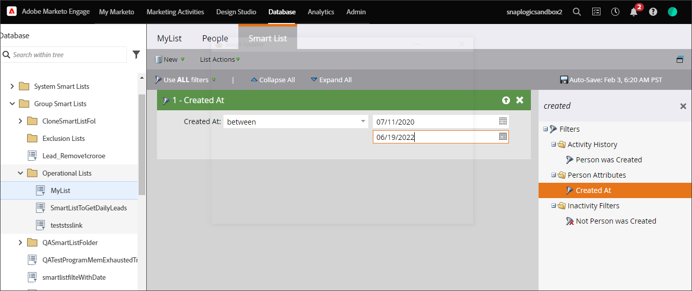The height and width of the screenshot is (291, 692).
Task: Click the tree scrollbar up arrow
Action: point(142,78)
